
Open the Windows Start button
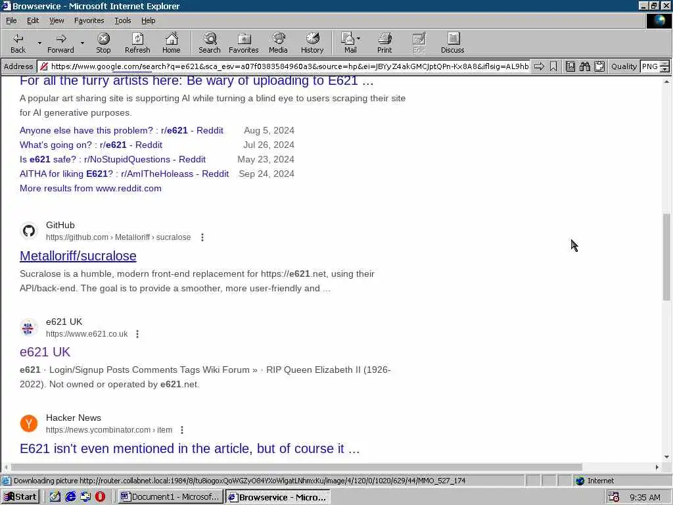[20, 497]
